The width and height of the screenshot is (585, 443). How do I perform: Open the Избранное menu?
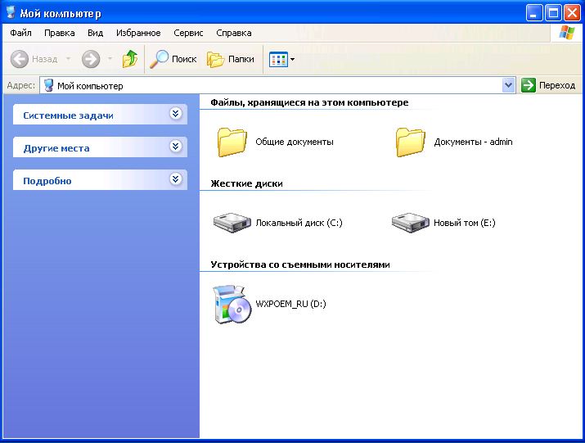pyautogui.click(x=138, y=33)
